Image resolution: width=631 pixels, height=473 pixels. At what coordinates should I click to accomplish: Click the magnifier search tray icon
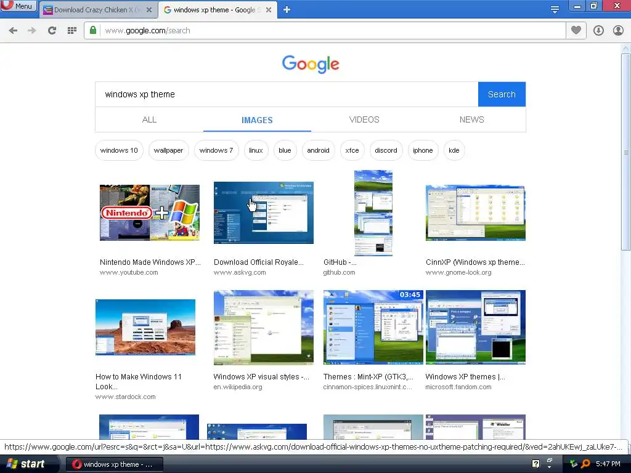(585, 464)
